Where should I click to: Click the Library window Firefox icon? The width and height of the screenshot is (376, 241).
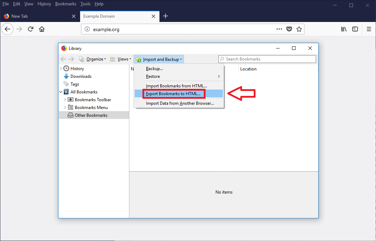tap(64, 48)
